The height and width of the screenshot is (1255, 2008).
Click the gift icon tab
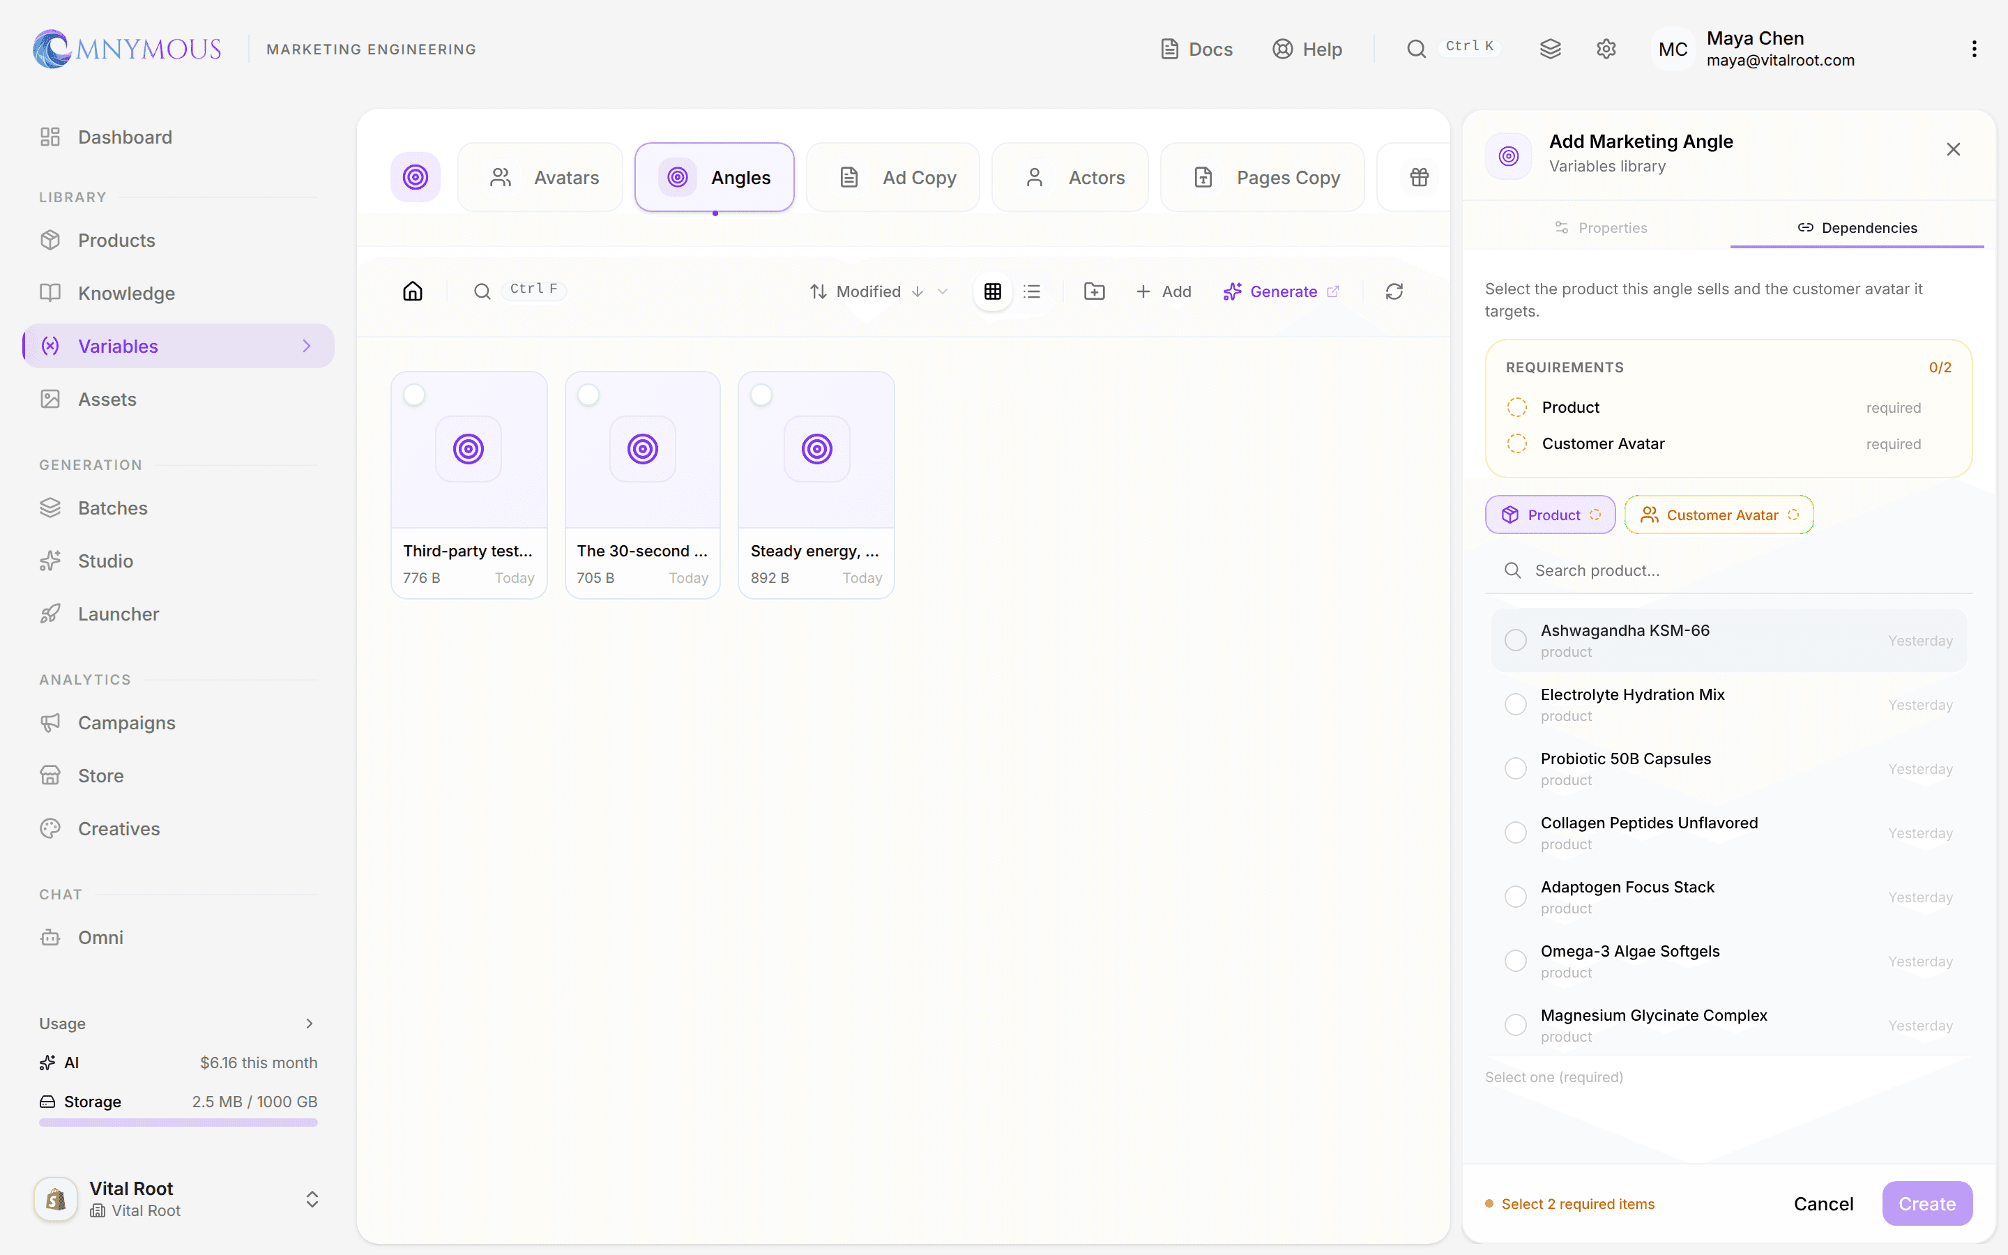click(x=1420, y=177)
